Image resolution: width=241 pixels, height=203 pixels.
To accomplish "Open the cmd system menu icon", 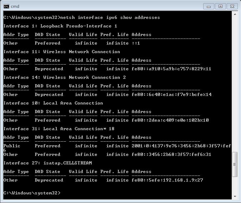I will 6,6.
